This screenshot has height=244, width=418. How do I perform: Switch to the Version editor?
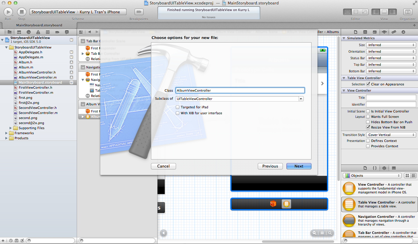tap(364, 12)
